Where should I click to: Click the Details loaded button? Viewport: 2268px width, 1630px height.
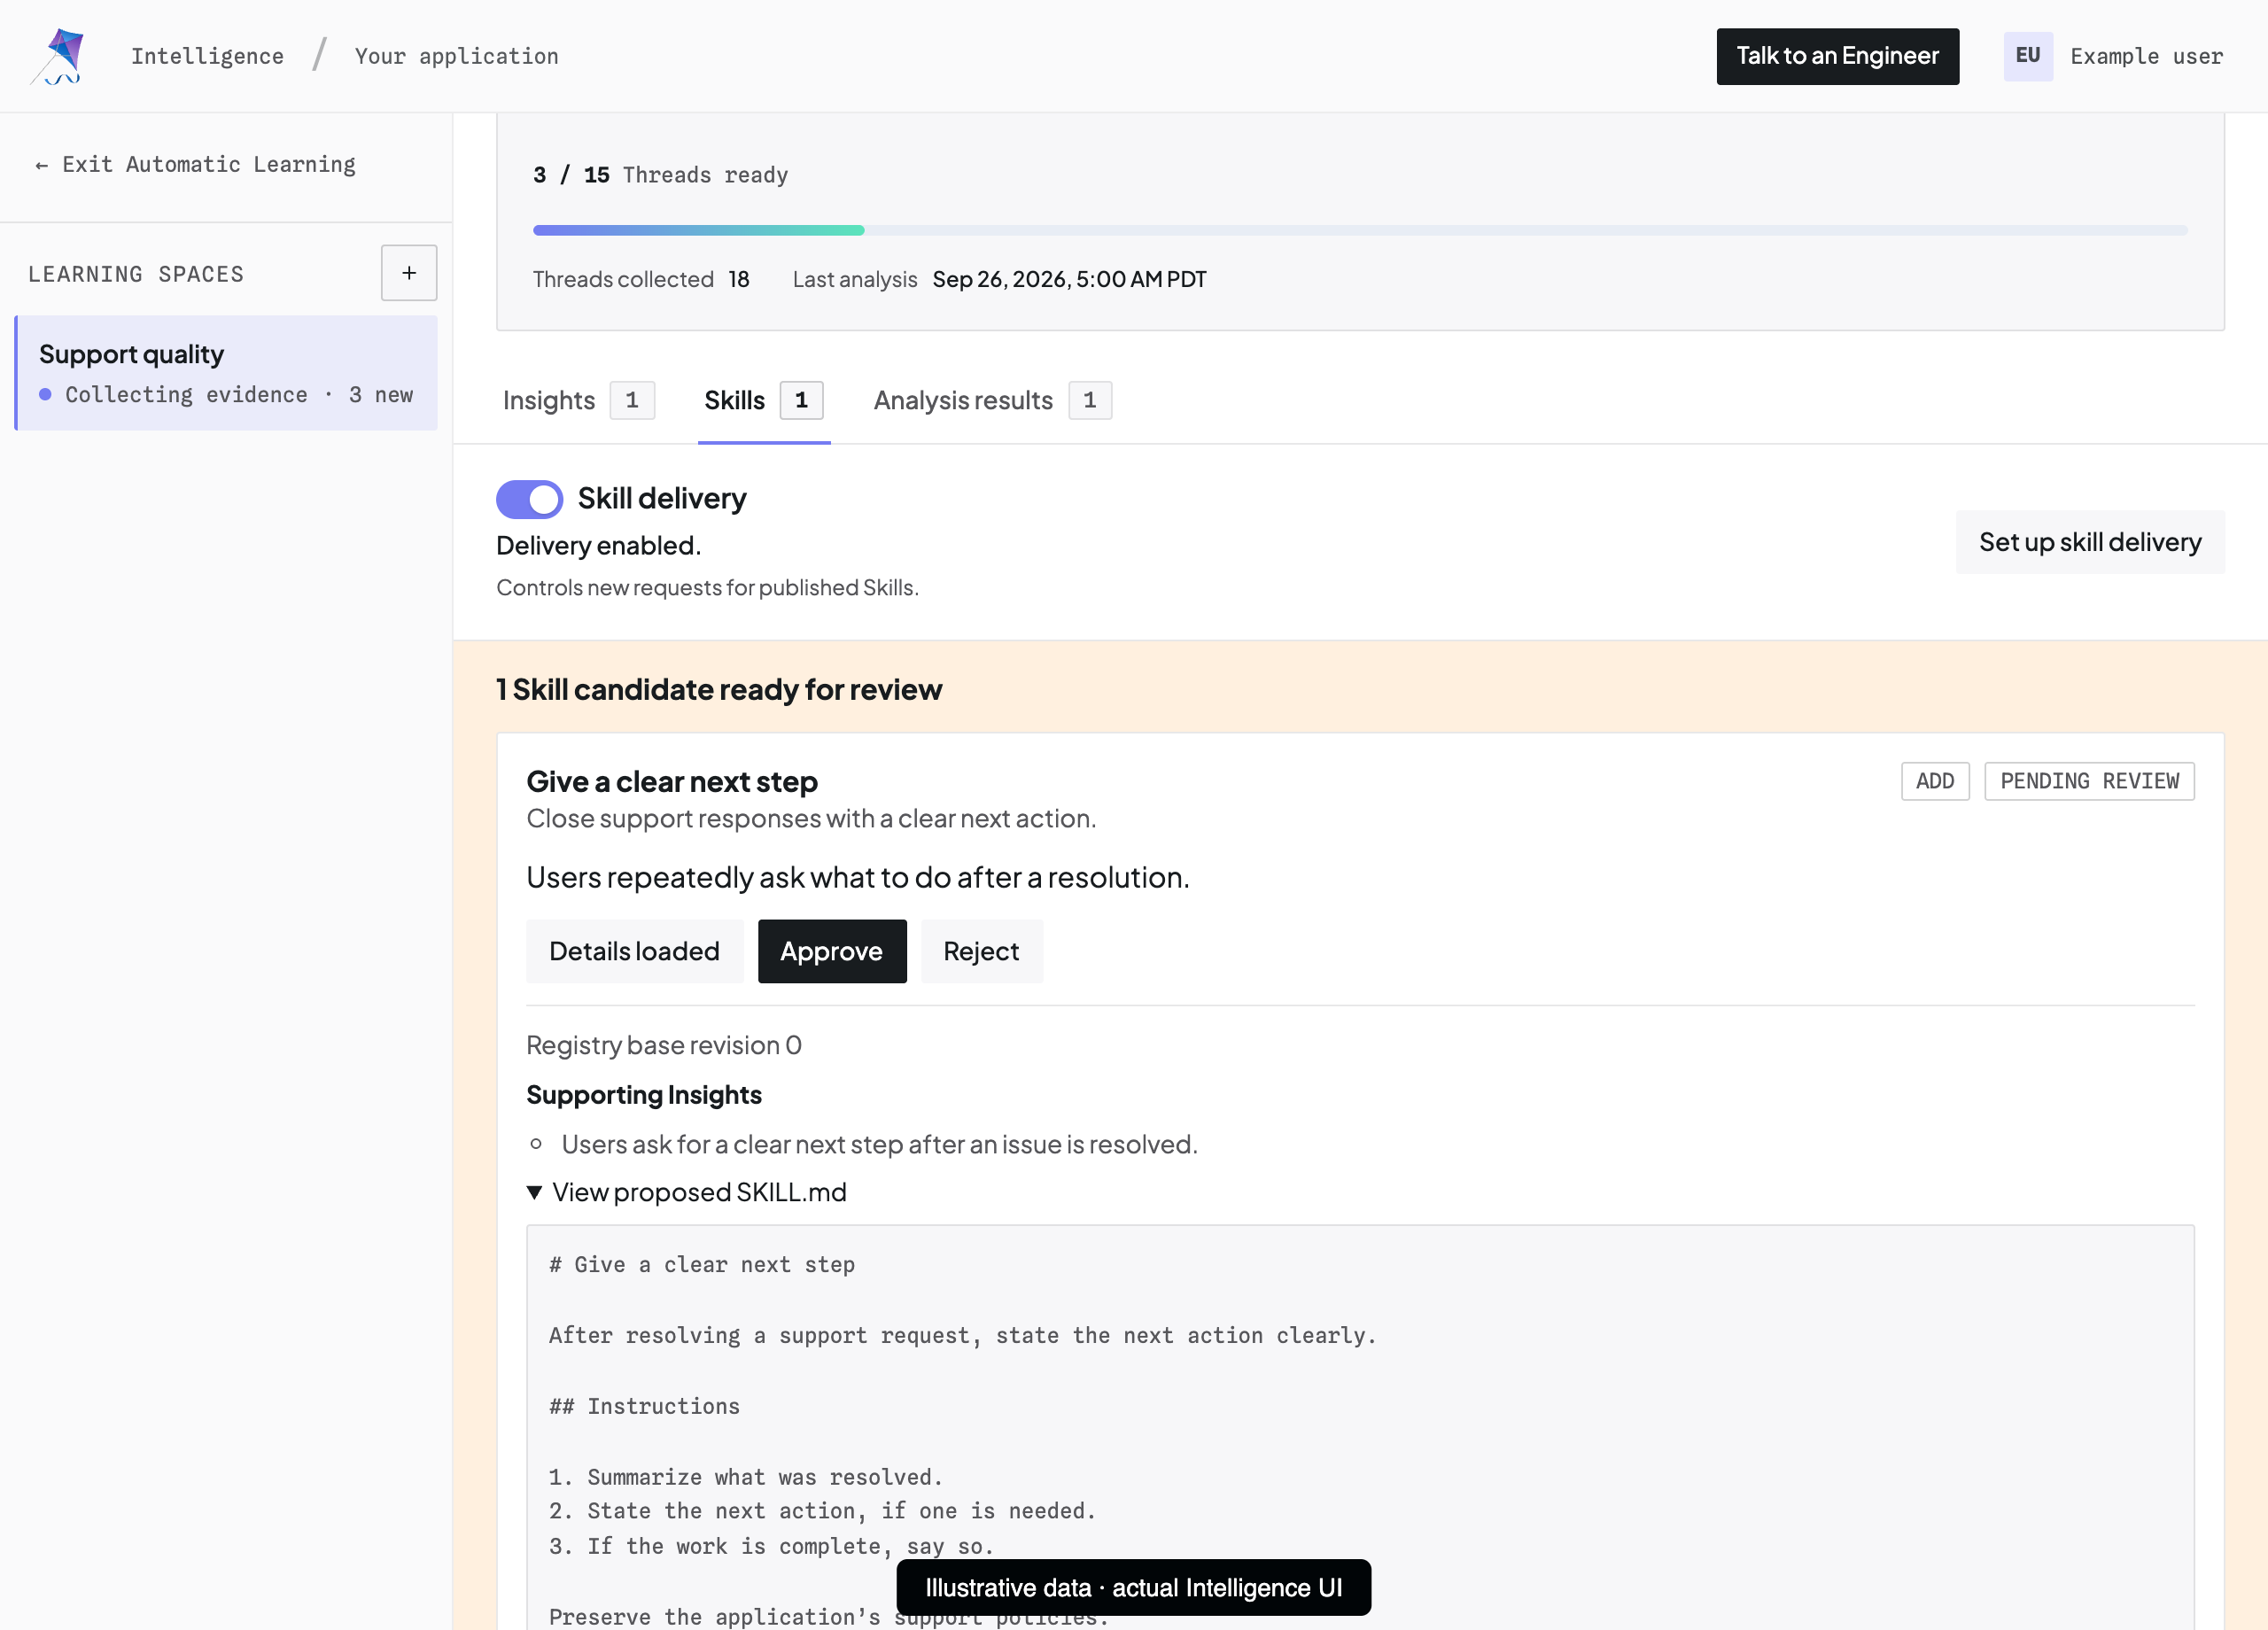pyautogui.click(x=634, y=951)
